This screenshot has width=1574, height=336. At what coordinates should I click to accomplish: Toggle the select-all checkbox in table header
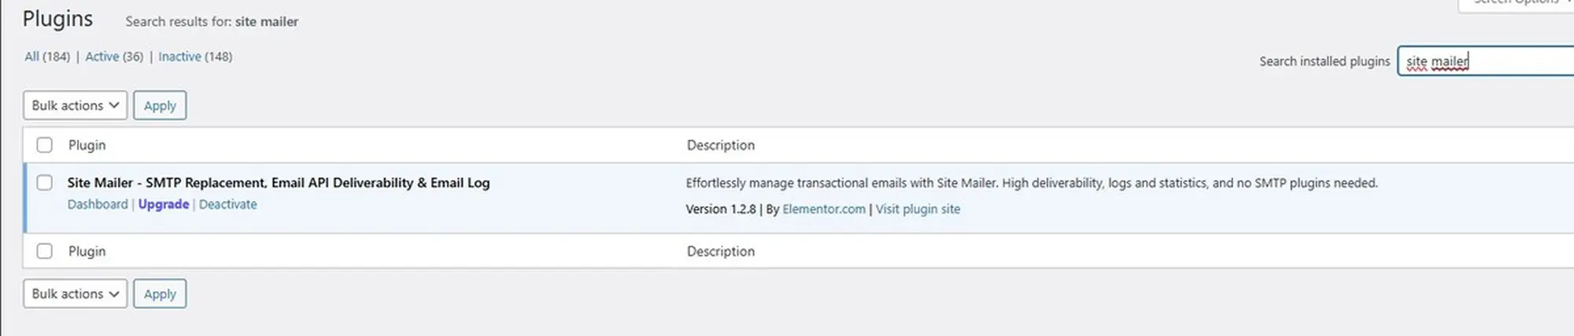[x=45, y=145]
